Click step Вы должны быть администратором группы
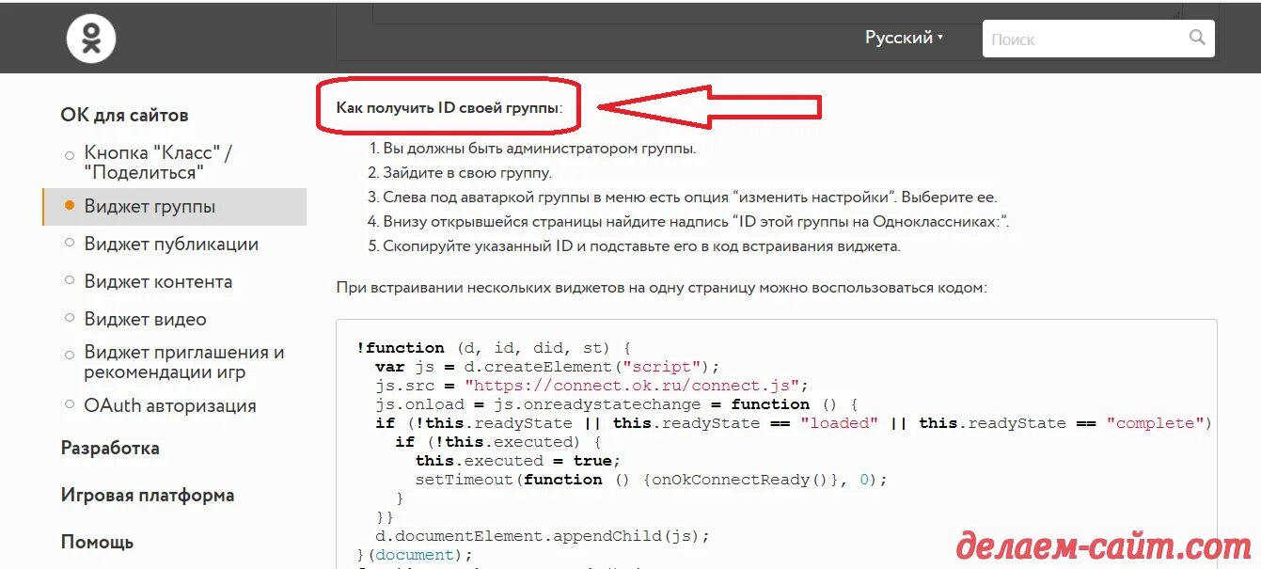Image resolution: width=1261 pixels, height=569 pixels. coord(540,149)
